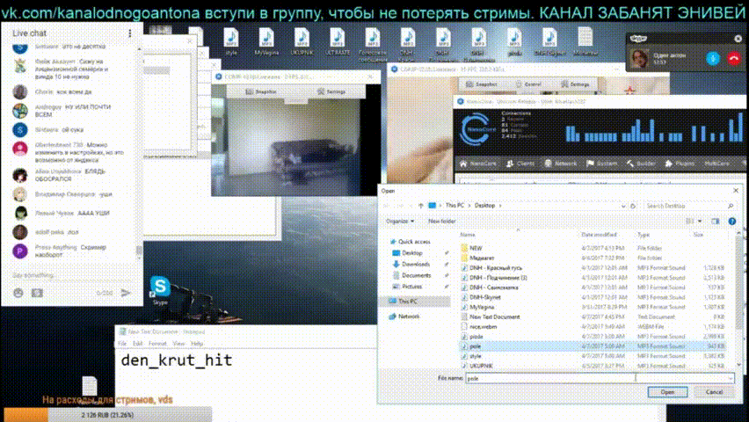The image size is (749, 422).
Task: Expand the File name dropdown
Action: 730,379
